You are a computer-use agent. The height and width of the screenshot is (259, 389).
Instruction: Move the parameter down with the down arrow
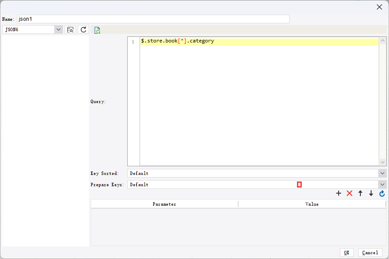[371, 194]
